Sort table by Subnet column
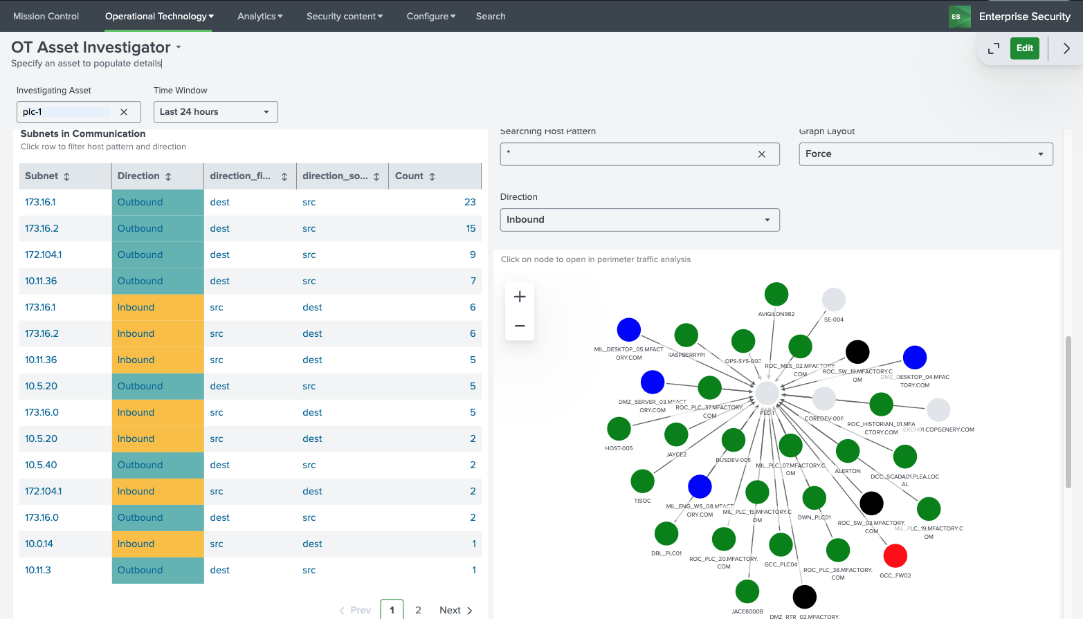This screenshot has width=1083, height=619. click(x=66, y=176)
